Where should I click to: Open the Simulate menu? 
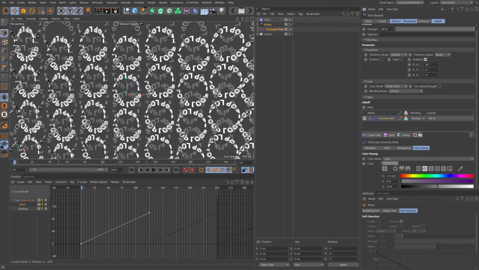pos(139,2)
